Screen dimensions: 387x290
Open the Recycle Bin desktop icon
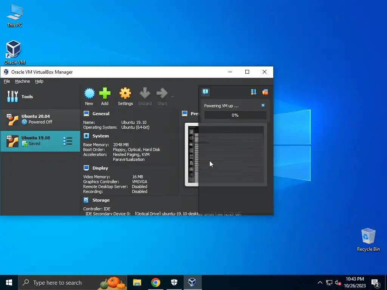point(368,240)
